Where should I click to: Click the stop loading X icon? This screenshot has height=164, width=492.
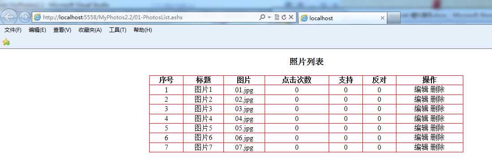291,17
